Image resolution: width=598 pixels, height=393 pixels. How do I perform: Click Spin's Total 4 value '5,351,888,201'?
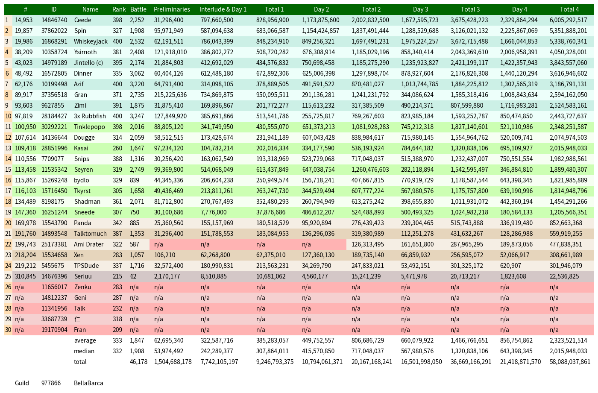click(569, 31)
